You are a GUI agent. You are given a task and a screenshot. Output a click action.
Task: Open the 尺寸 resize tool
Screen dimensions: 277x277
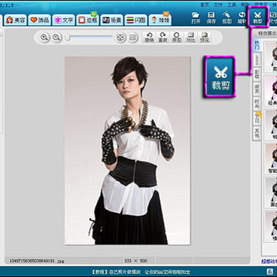click(x=273, y=18)
